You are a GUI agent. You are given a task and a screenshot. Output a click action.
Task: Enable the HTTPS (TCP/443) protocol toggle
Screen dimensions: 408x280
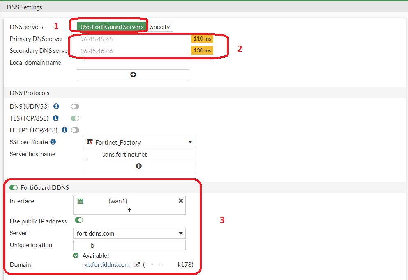coord(75,130)
